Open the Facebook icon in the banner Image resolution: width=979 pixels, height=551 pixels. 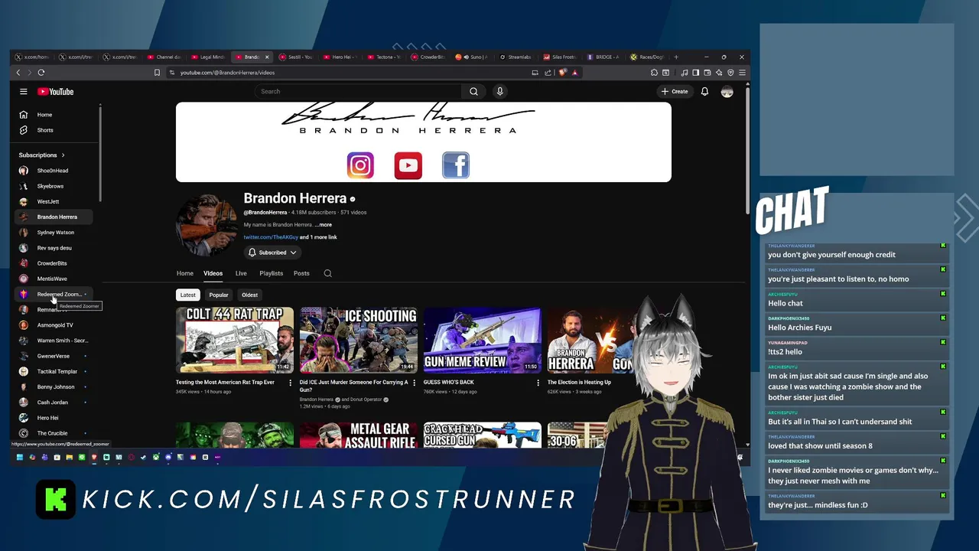tap(455, 165)
